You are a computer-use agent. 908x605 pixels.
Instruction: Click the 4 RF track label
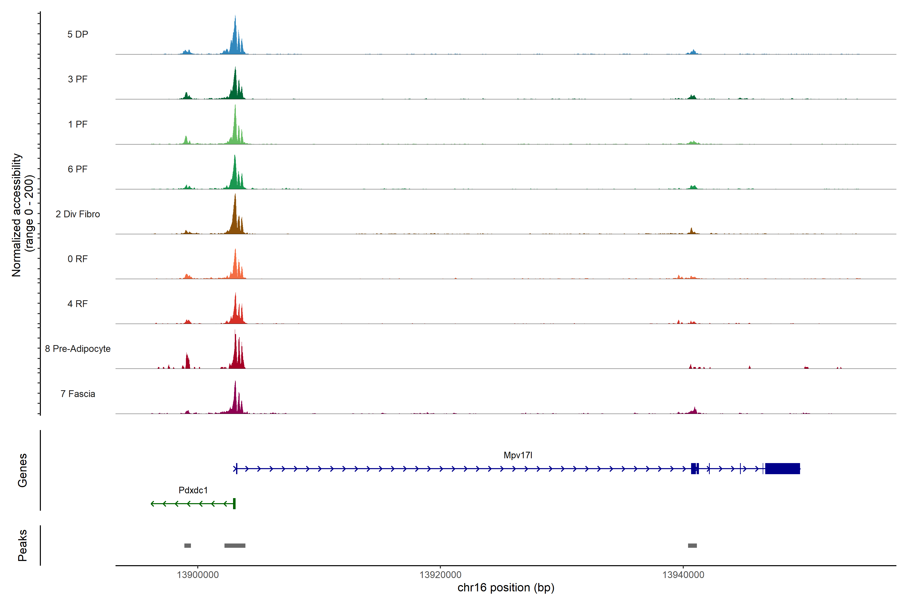tap(78, 304)
